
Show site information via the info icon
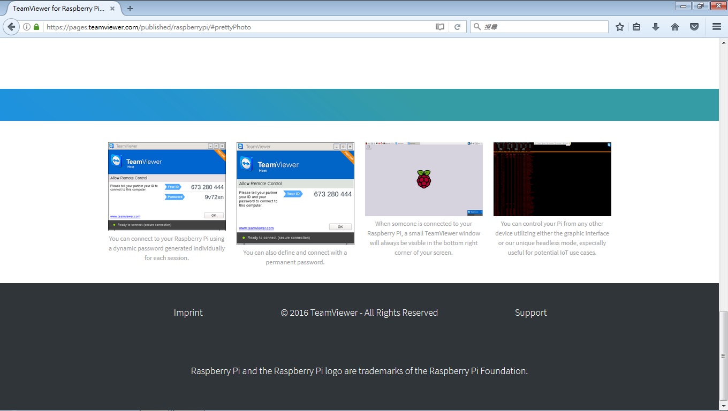click(26, 27)
